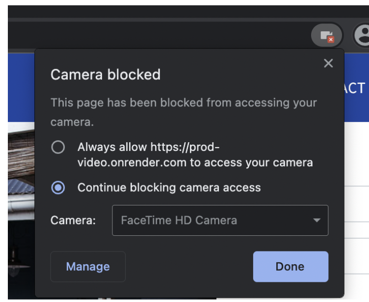Click the 'Camera:' field label
The image size is (369, 302).
coord(73,220)
